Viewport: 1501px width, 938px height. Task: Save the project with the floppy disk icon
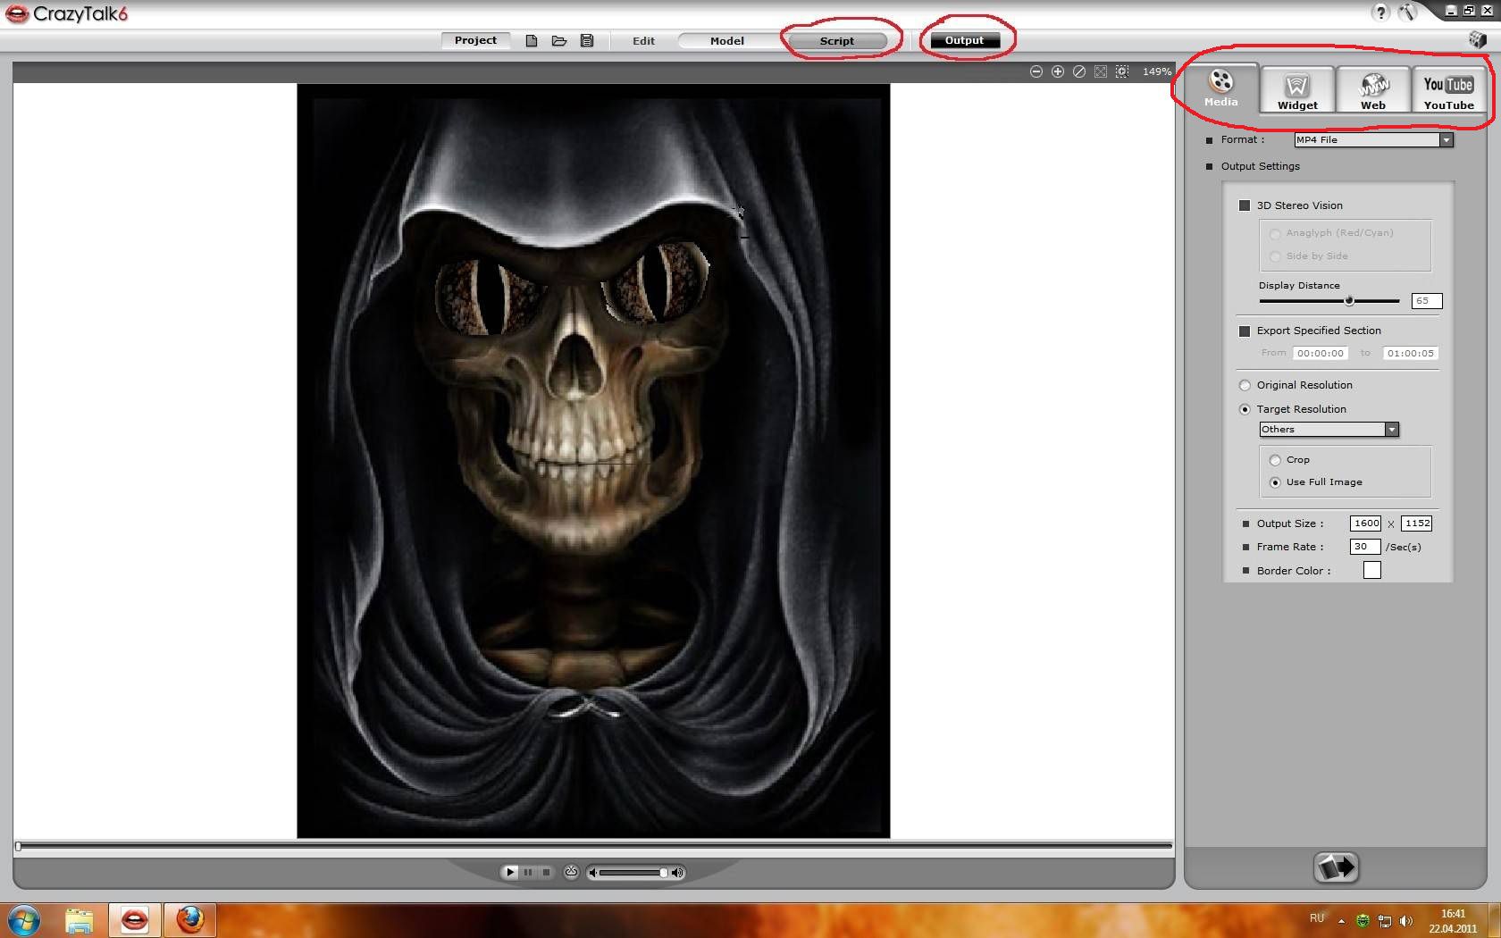pyautogui.click(x=587, y=41)
